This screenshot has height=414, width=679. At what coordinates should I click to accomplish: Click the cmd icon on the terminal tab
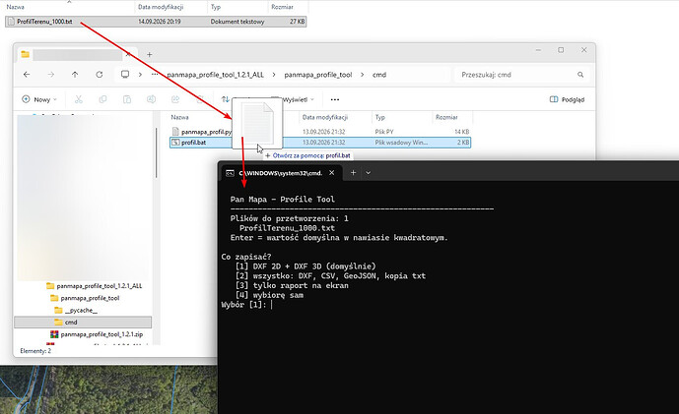tap(230, 173)
